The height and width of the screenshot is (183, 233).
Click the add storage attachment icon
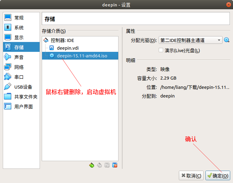[x=107, y=165]
